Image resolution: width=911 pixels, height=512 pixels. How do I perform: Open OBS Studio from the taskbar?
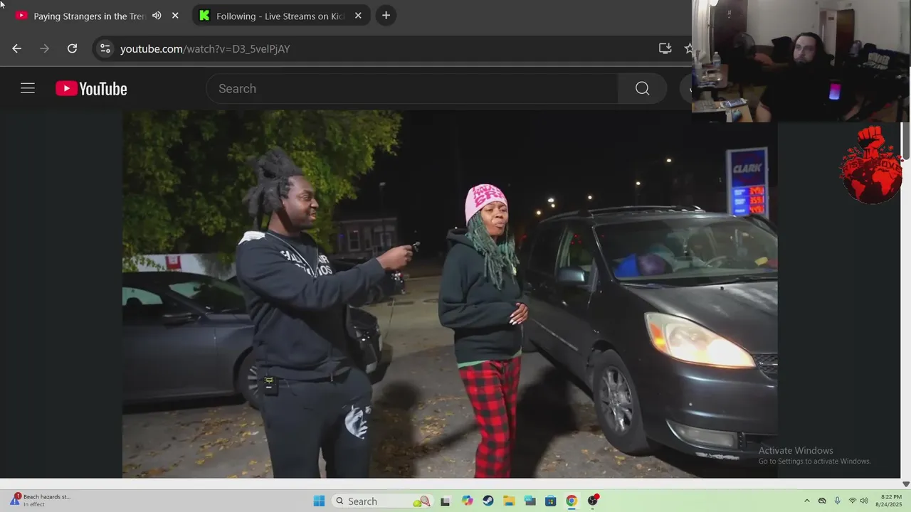point(593,501)
